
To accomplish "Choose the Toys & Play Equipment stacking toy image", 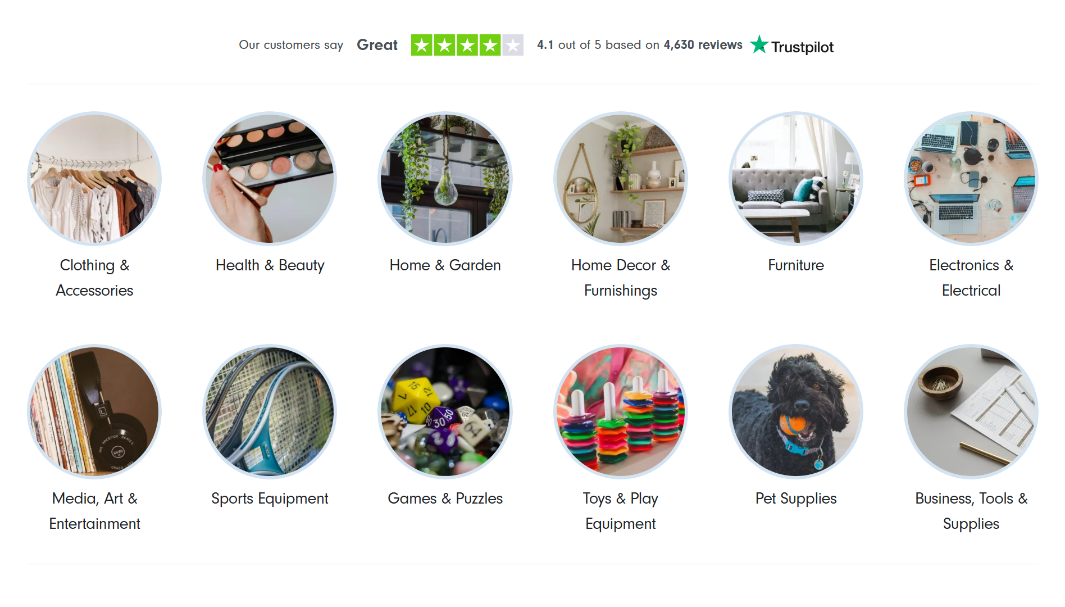I will pyautogui.click(x=621, y=412).
